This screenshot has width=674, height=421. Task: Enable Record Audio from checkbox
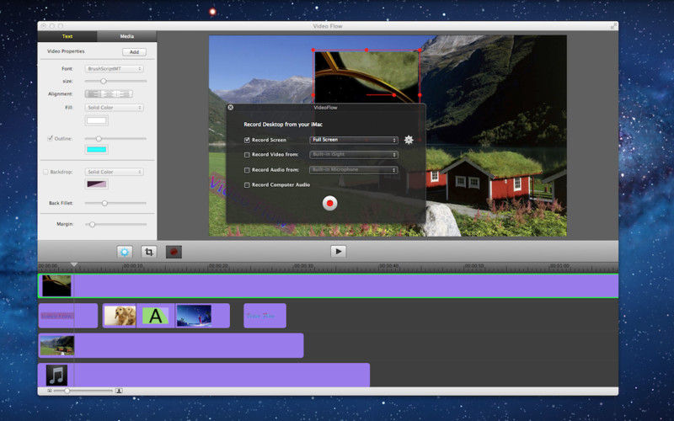247,170
